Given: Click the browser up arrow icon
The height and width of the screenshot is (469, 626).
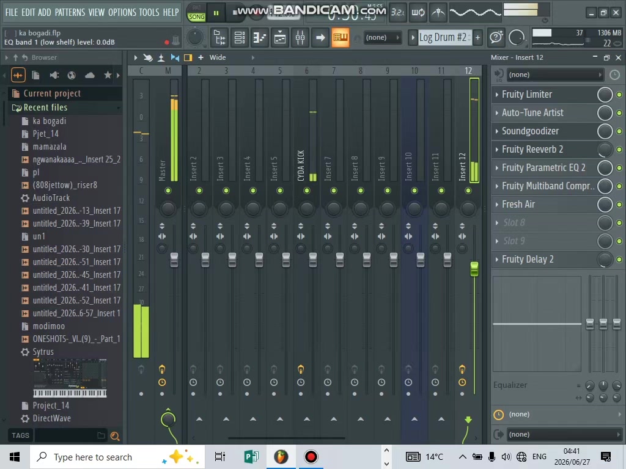Looking at the screenshot, I should 15,58.
